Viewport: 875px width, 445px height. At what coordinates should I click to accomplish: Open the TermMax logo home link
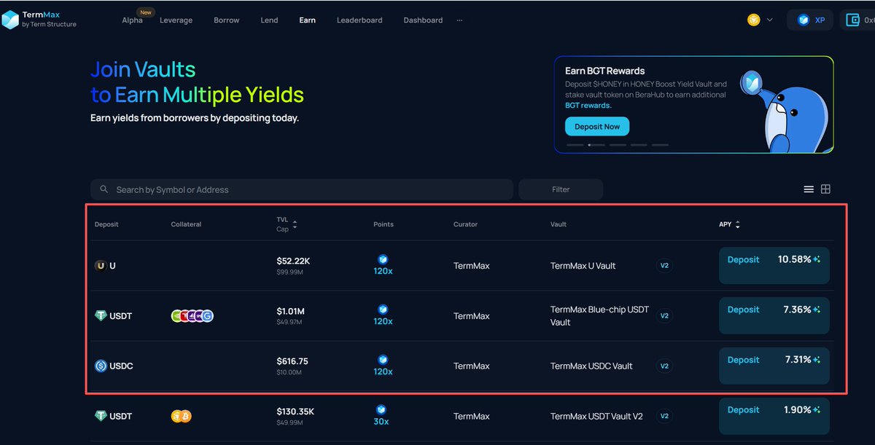tap(39, 20)
